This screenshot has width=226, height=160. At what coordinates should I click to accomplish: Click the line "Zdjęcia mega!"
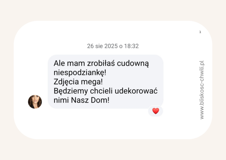click(78, 82)
